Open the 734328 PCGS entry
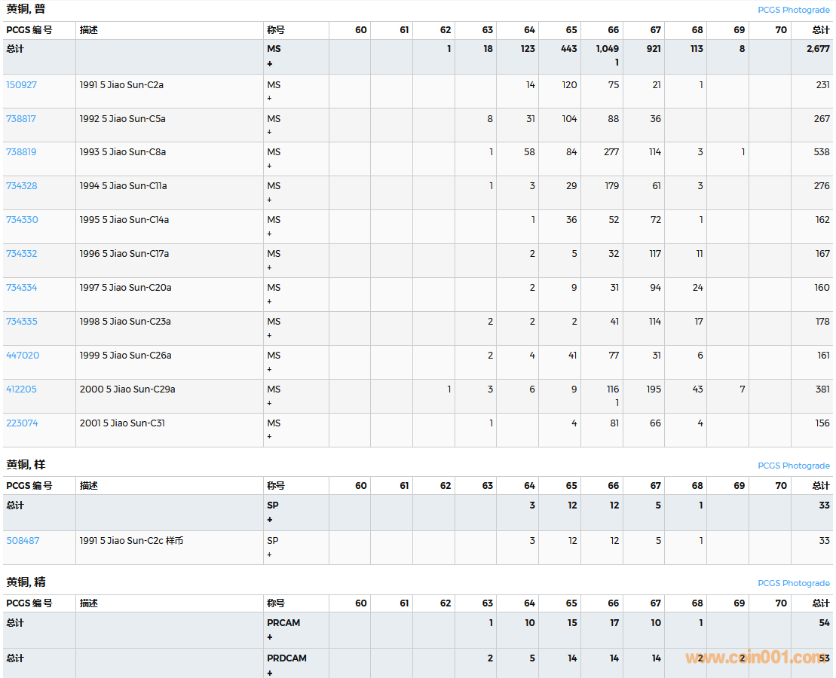The image size is (836, 678). pyautogui.click(x=21, y=186)
